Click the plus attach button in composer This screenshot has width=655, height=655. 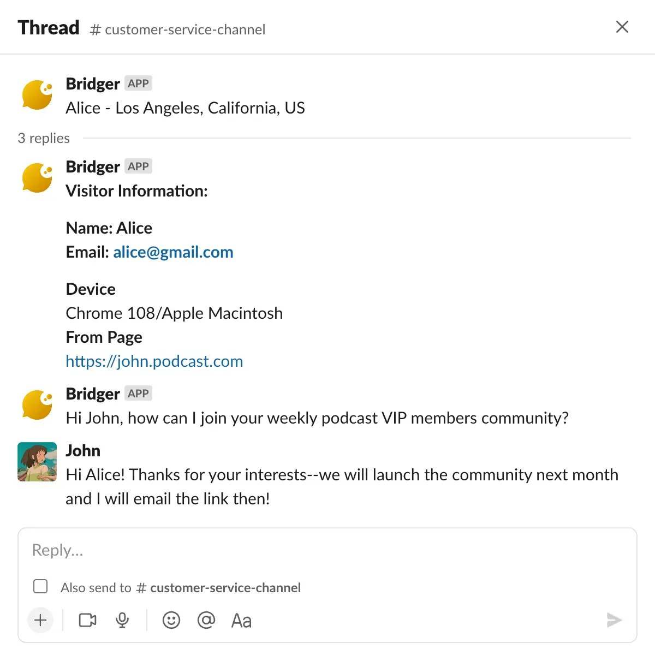point(40,620)
